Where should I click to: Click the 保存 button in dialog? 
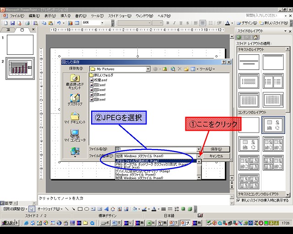point(216,149)
